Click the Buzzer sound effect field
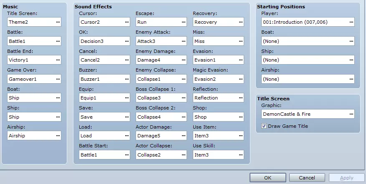This screenshot has height=184, width=366. [x=101, y=79]
